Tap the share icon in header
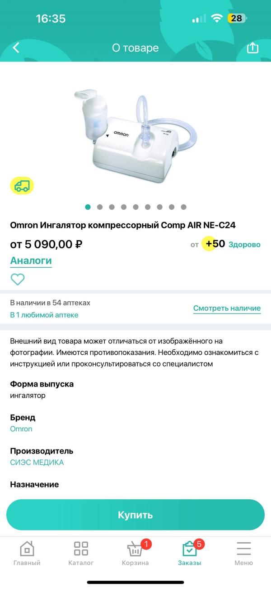The image size is (271, 589). (x=252, y=48)
